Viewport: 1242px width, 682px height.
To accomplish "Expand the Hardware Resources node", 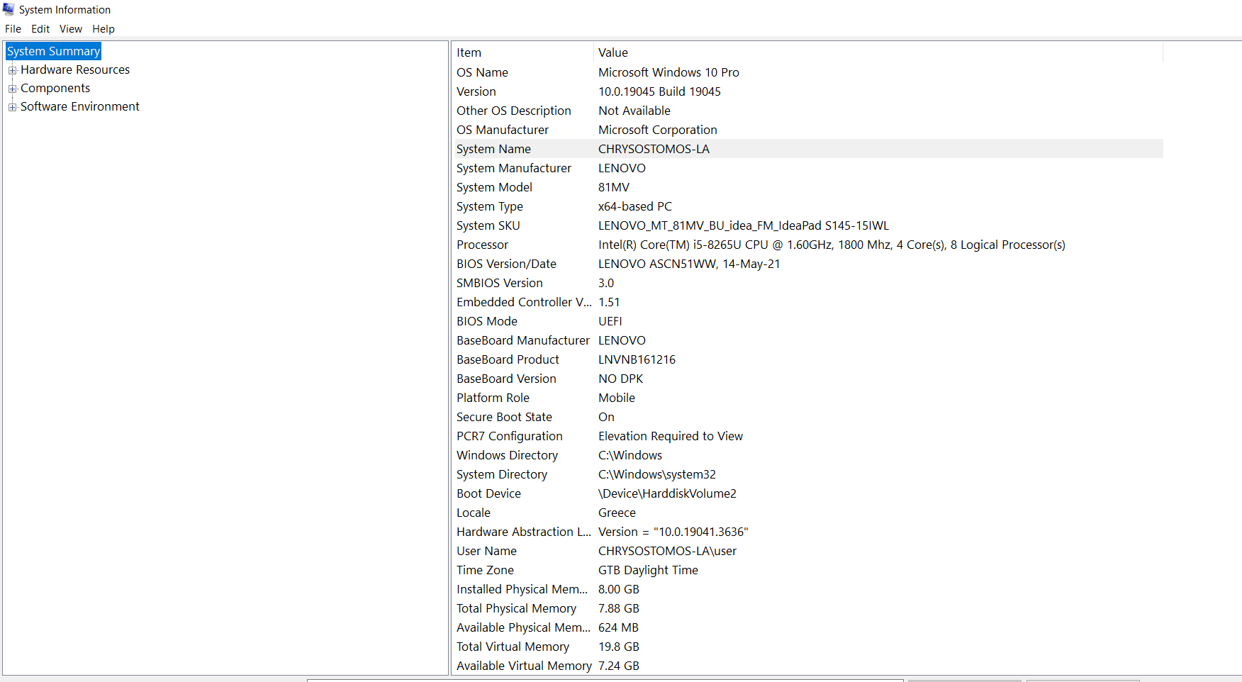I will pyautogui.click(x=12, y=70).
